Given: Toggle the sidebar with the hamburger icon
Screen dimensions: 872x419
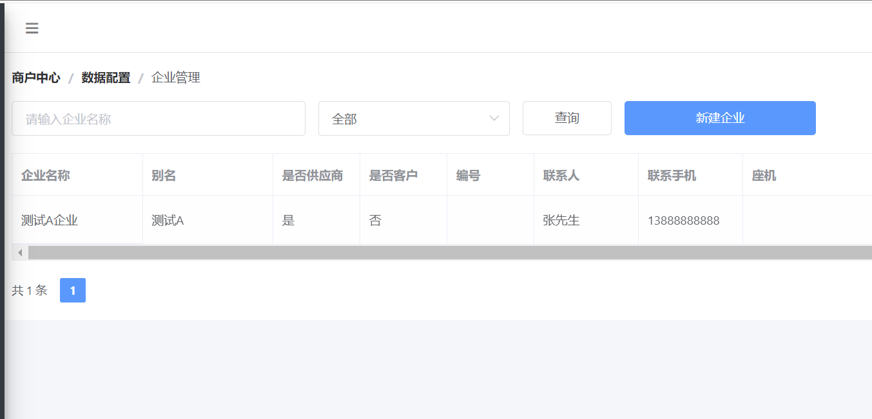Looking at the screenshot, I should (32, 28).
